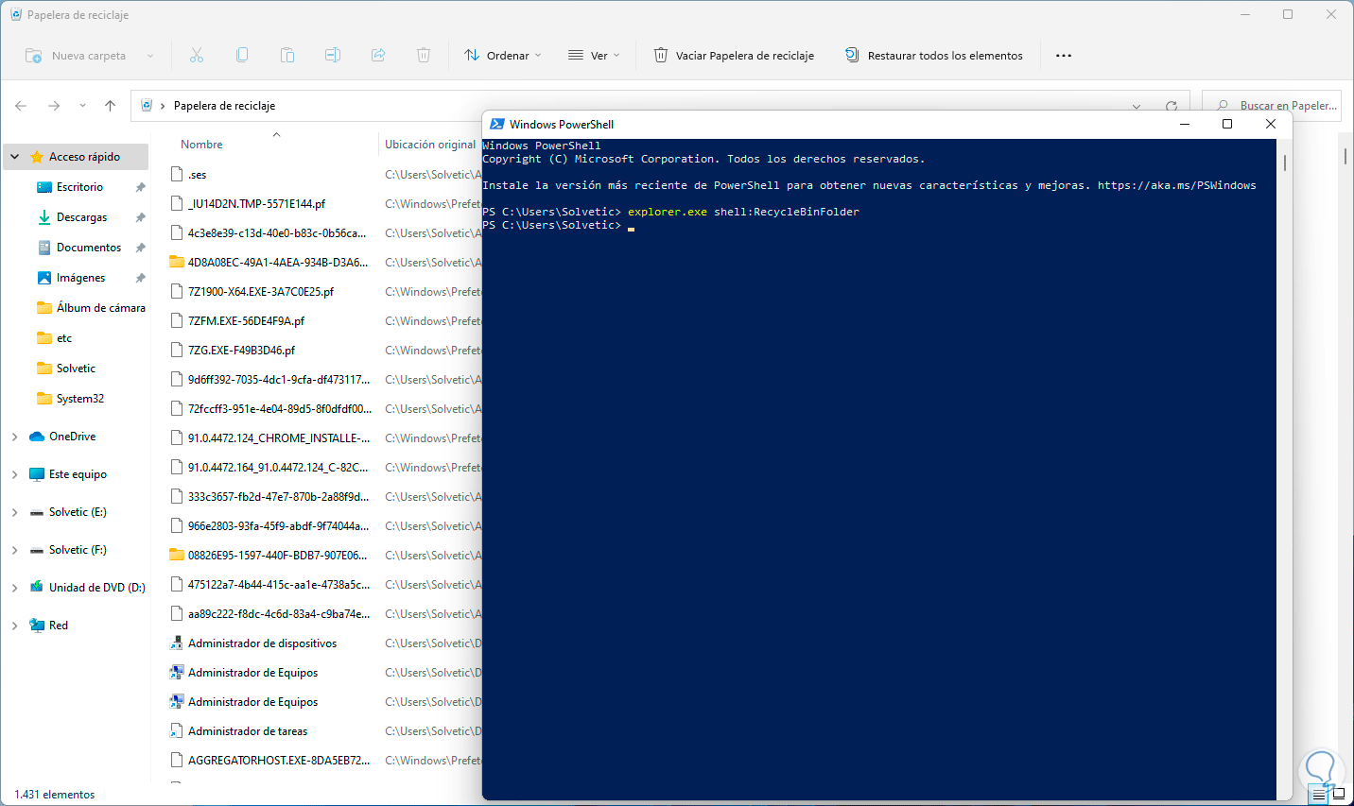Select the 08826E95-1597-440F-BDB7 folder
Image resolution: width=1354 pixels, height=806 pixels.
tap(277, 556)
